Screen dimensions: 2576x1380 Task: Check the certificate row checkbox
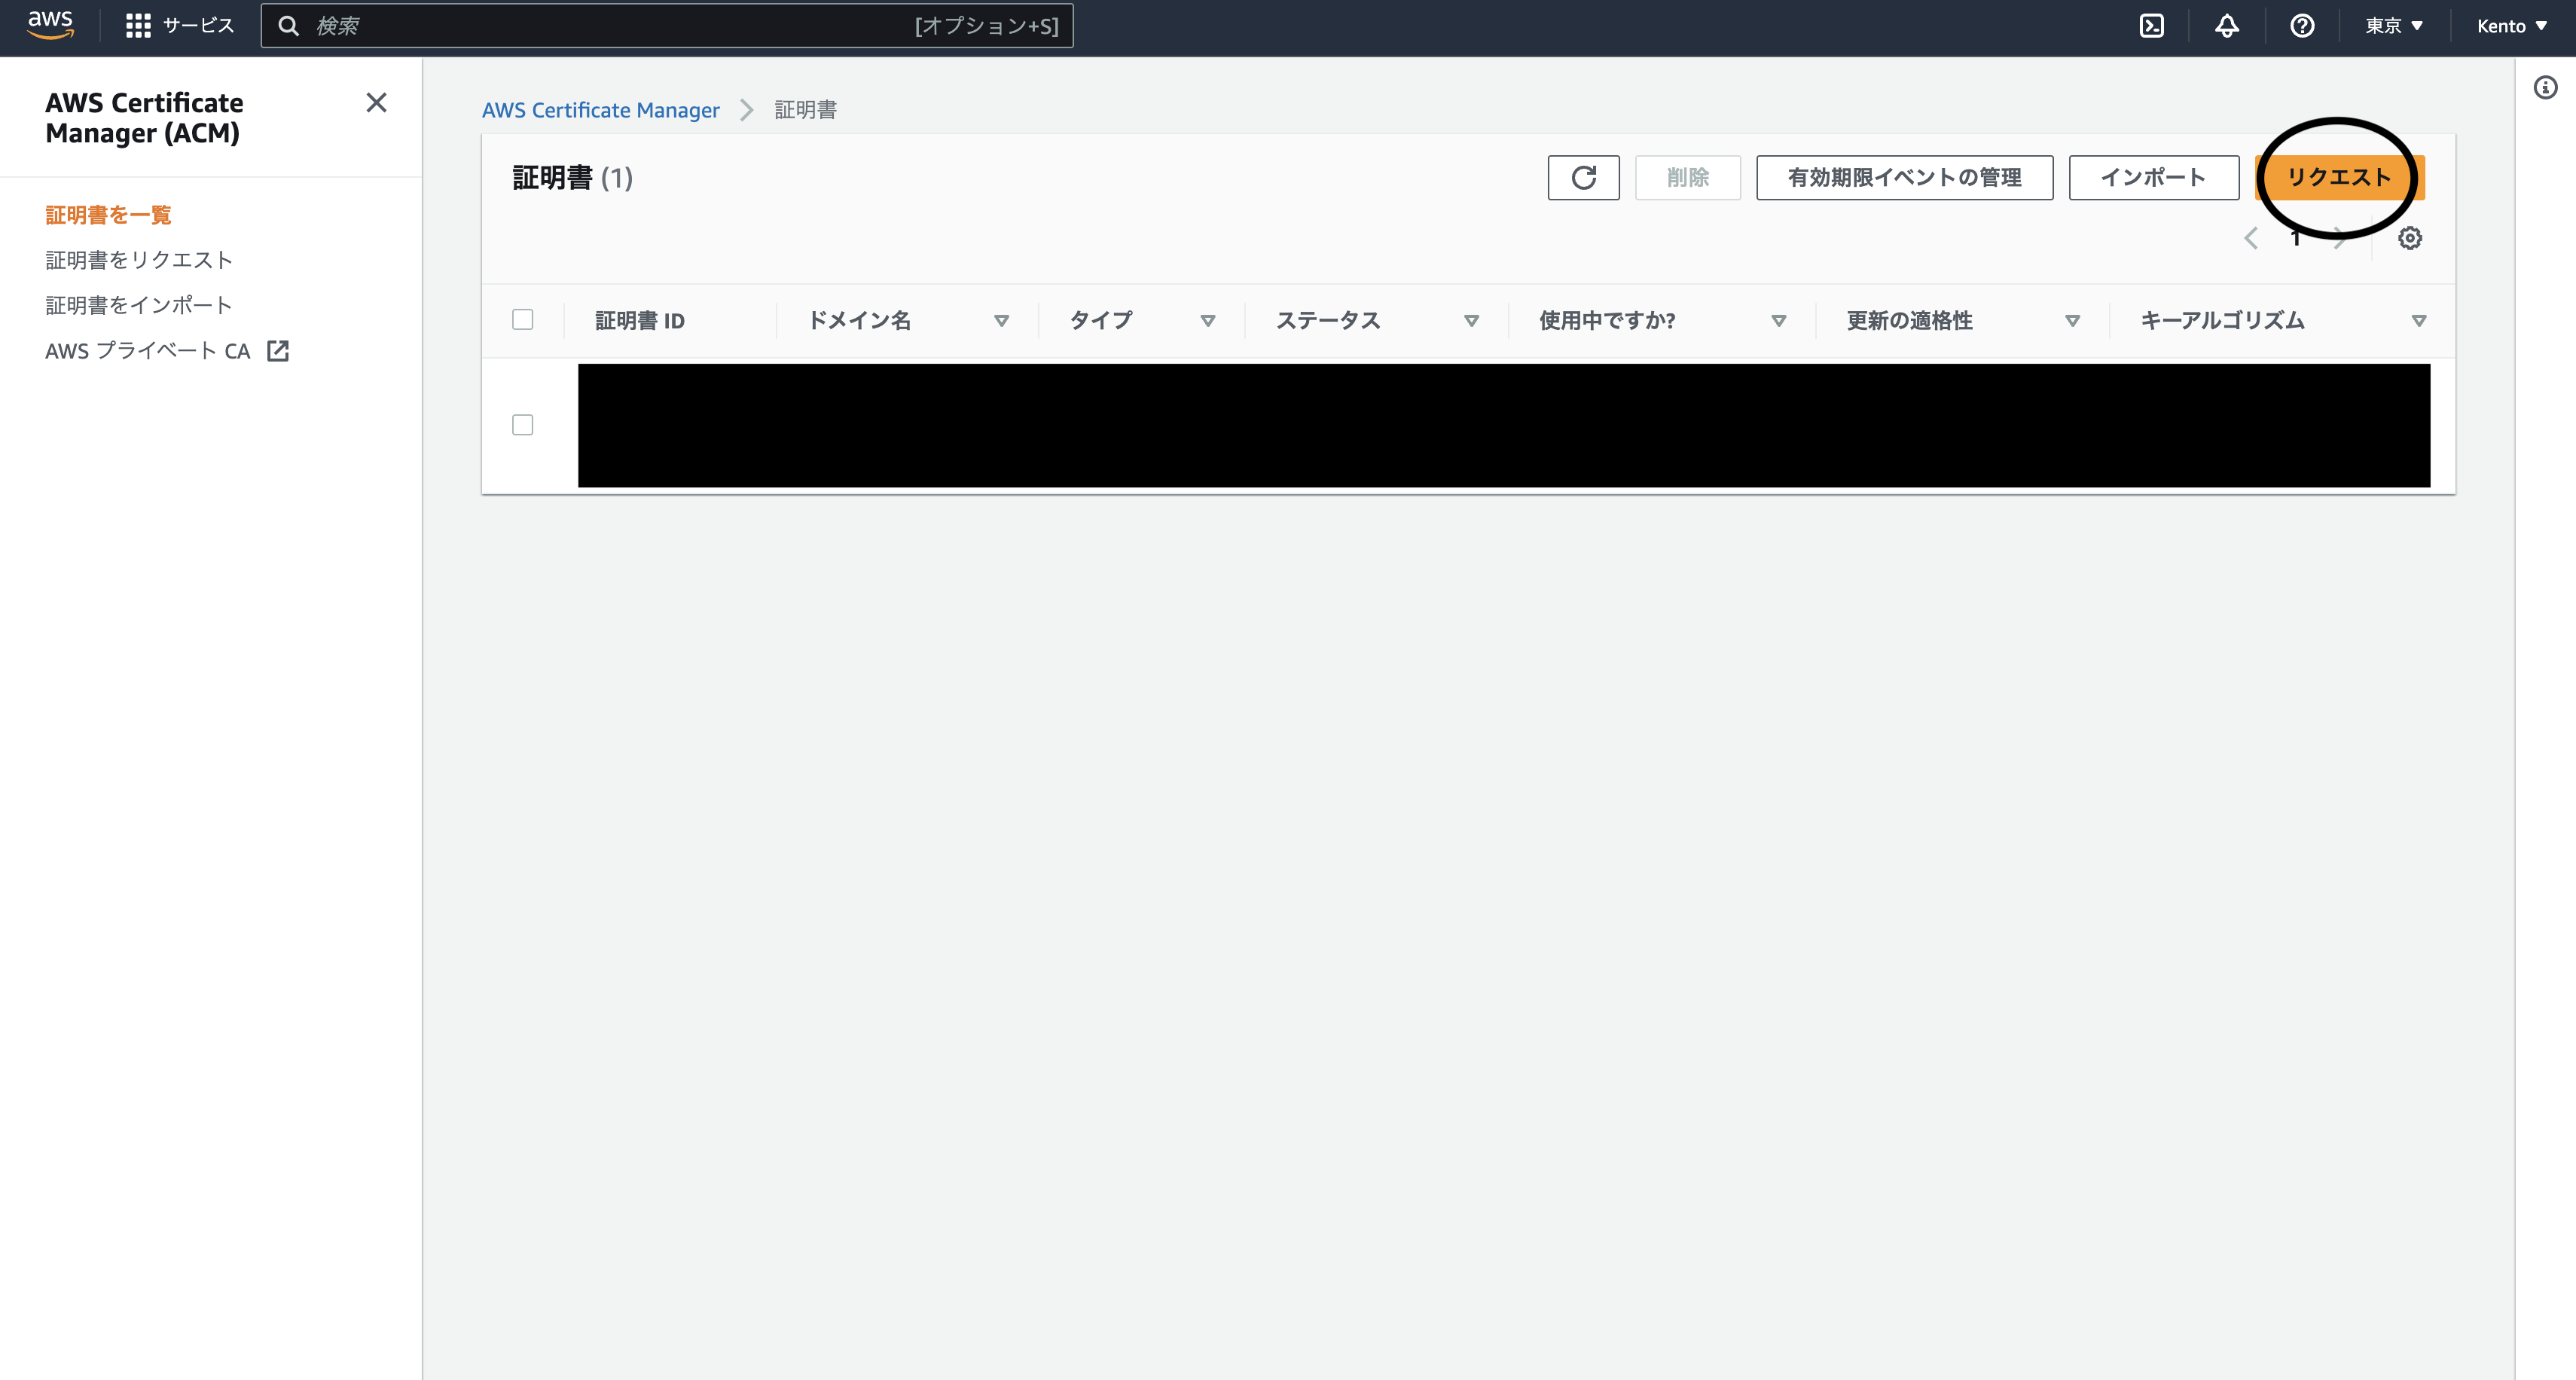coord(522,425)
